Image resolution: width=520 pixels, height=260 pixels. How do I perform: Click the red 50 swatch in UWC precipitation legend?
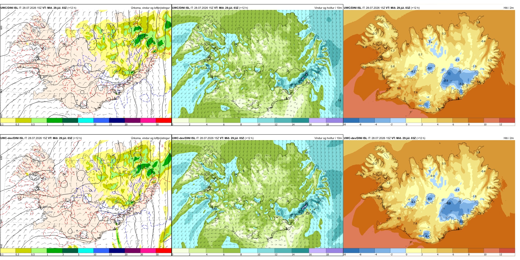[x=164, y=120]
